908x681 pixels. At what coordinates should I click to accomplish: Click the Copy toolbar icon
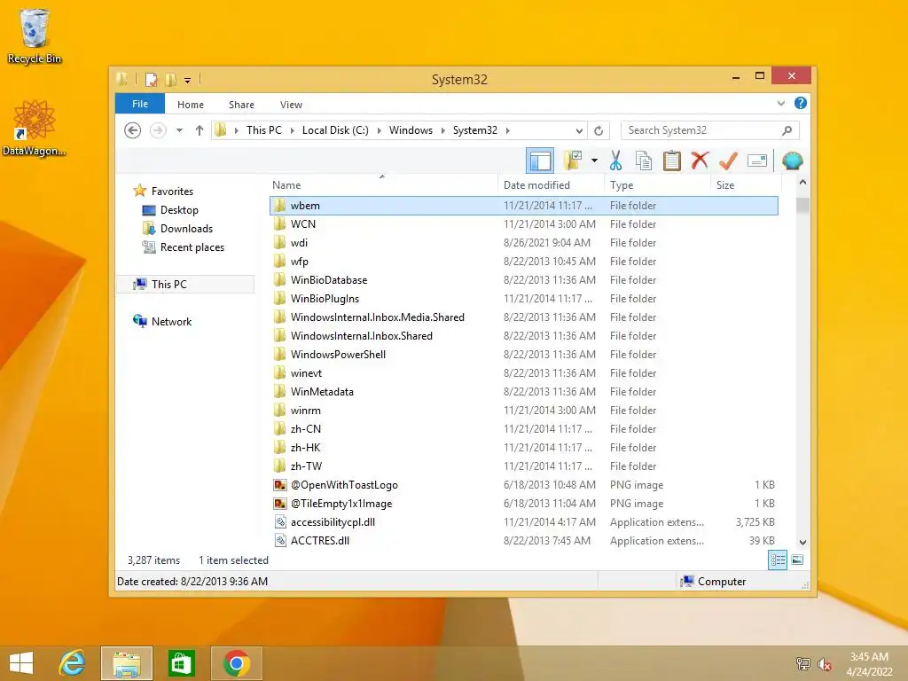[x=644, y=160]
